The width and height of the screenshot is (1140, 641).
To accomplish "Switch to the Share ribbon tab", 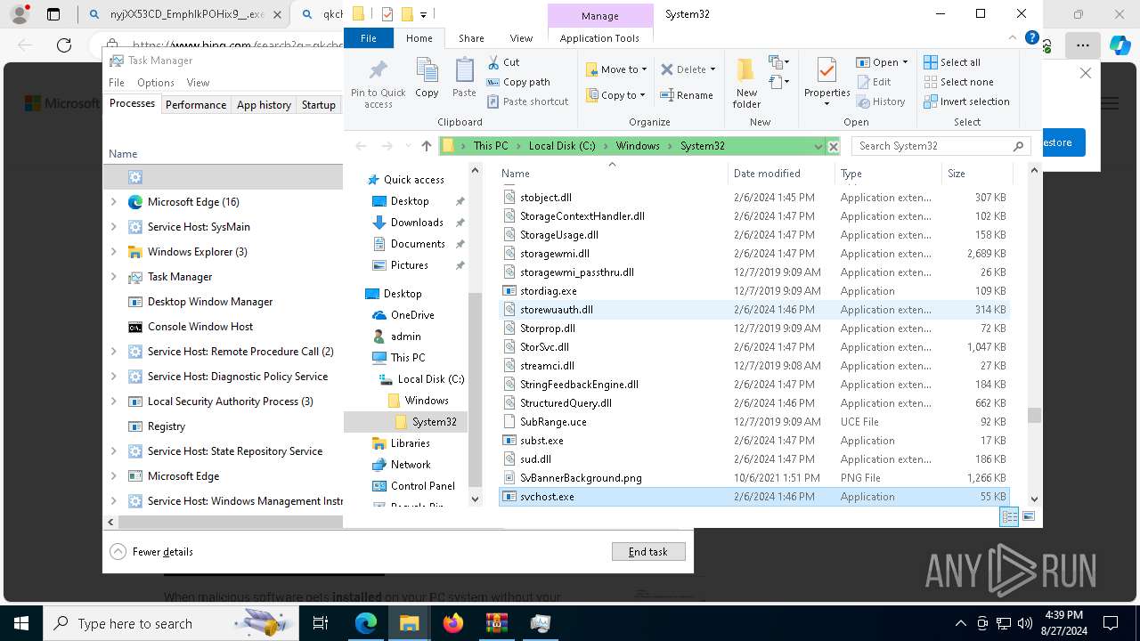I will click(x=471, y=38).
